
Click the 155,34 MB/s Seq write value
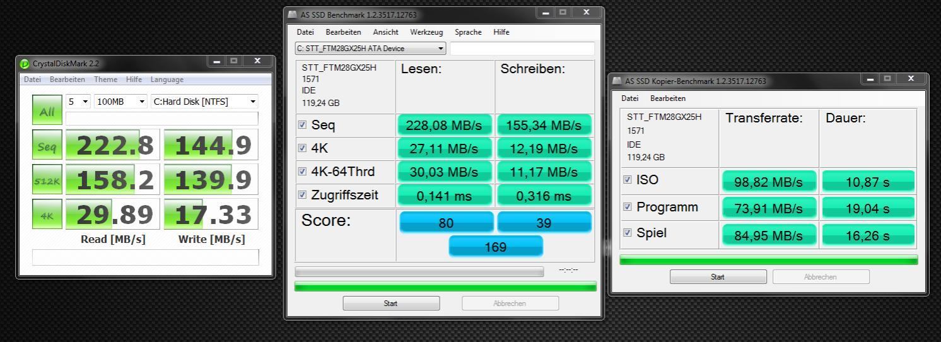pyautogui.click(x=545, y=126)
